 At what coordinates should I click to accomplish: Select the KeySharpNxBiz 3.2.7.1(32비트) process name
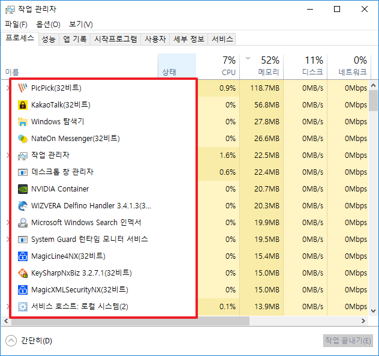pyautogui.click(x=82, y=273)
